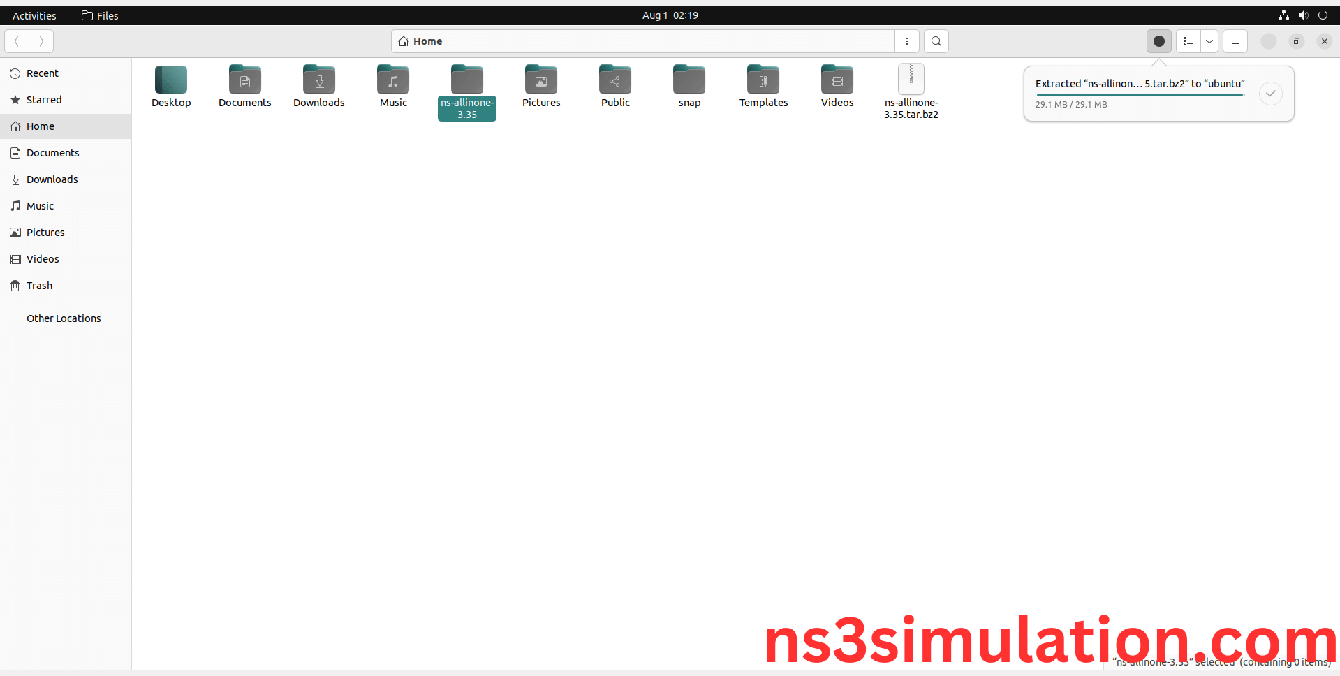Select the ns-allinone-3.35.tar.bz2 archive
The image size is (1340, 676).
[911, 79]
